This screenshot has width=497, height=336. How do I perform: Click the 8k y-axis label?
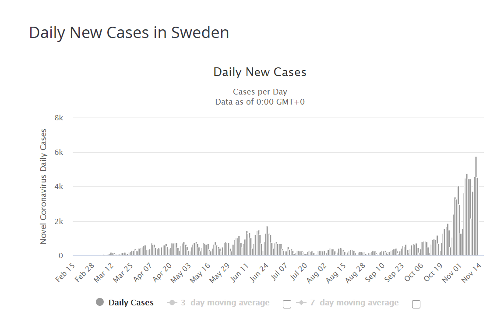59,118
